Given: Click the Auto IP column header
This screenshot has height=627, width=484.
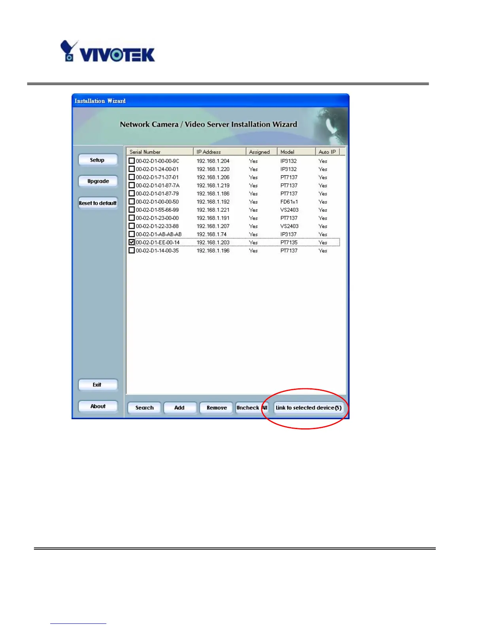Looking at the screenshot, I should (x=327, y=152).
